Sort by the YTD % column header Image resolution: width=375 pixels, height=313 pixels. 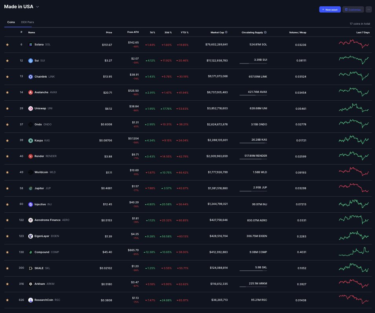(x=185, y=33)
